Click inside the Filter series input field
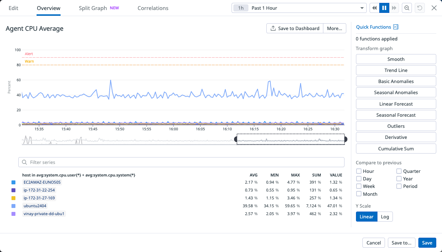Viewport: 442px width, 252px height. point(108,162)
